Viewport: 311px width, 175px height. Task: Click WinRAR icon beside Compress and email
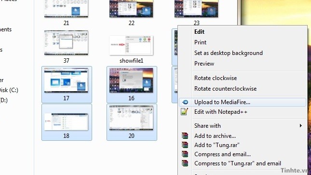click(x=185, y=154)
